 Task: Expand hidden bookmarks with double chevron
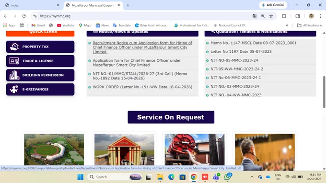point(287,25)
